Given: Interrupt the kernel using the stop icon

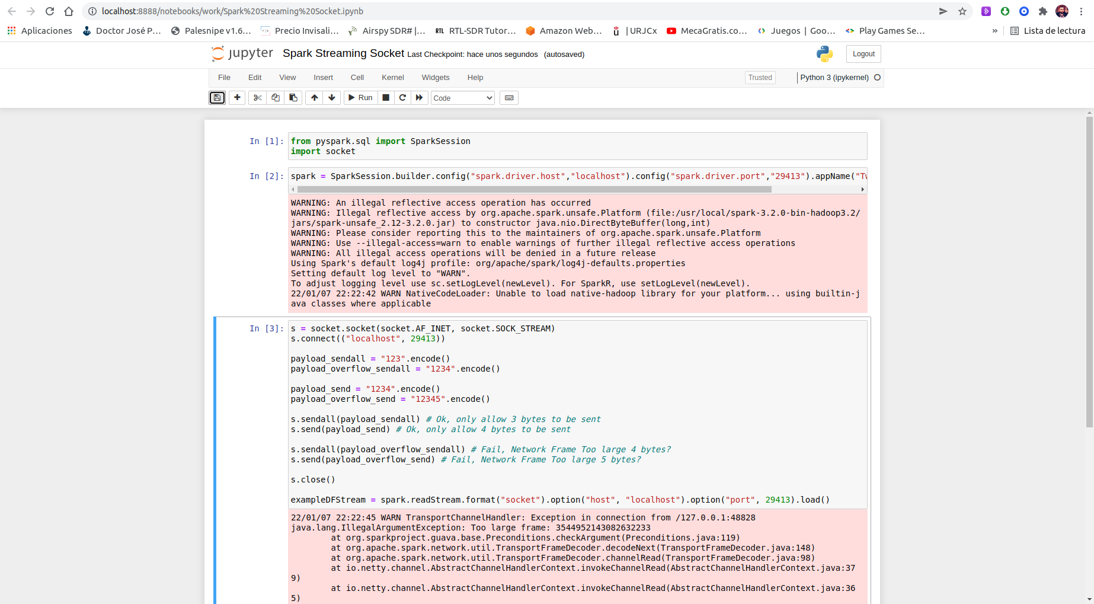Looking at the screenshot, I should 385,97.
